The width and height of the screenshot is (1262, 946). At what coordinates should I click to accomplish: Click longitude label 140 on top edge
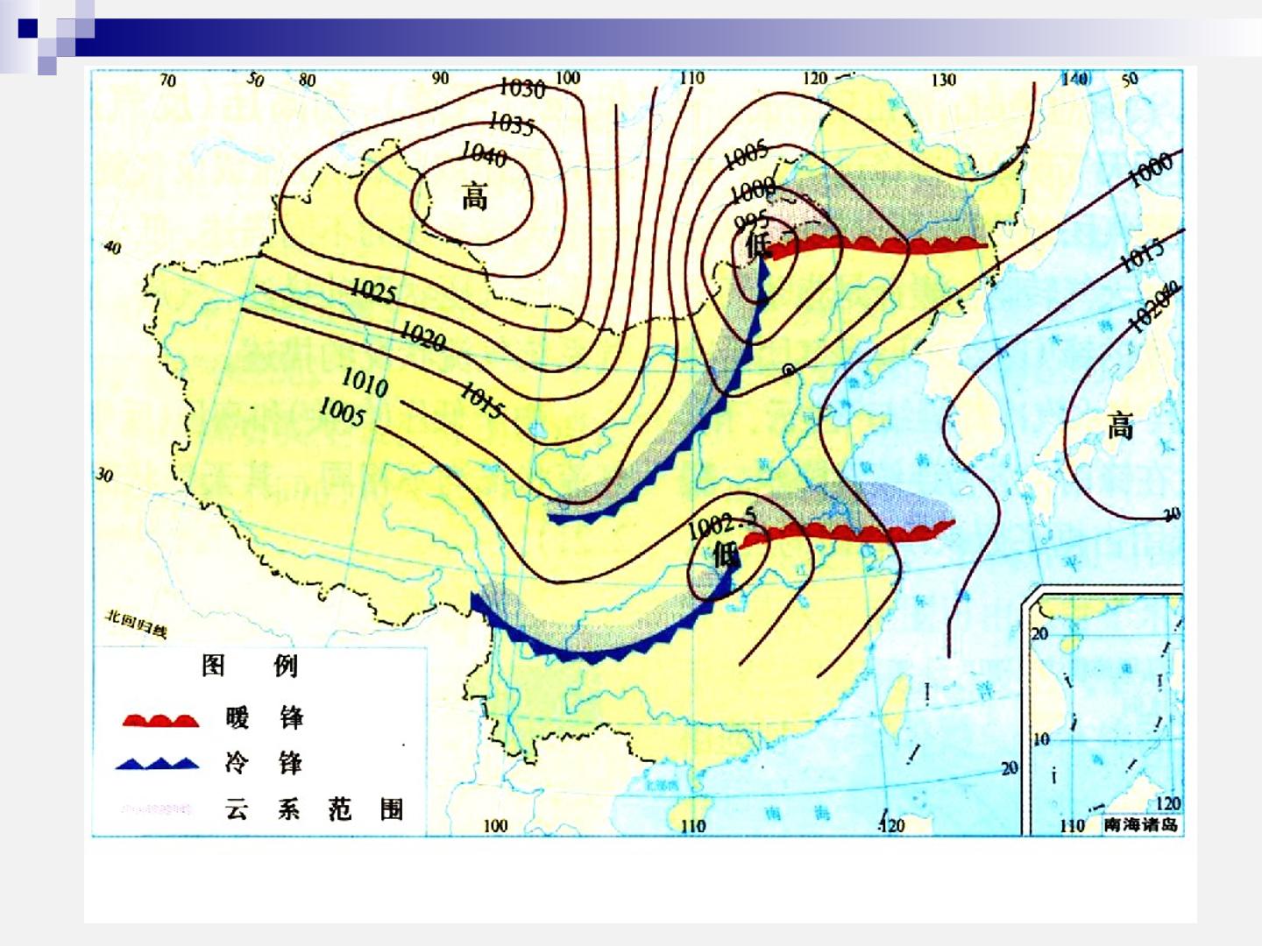1075,79
